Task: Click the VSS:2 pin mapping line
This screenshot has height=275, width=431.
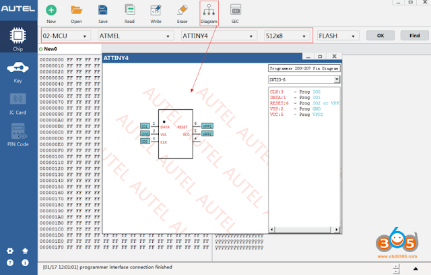Action: (x=295, y=109)
